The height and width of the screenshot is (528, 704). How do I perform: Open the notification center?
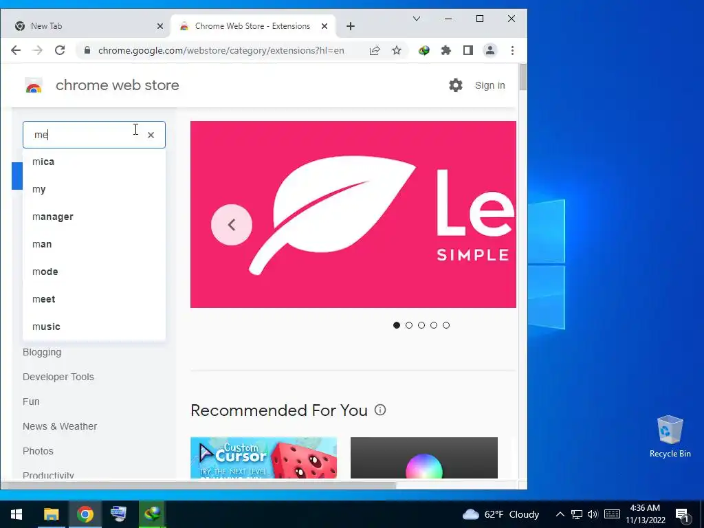click(683, 515)
